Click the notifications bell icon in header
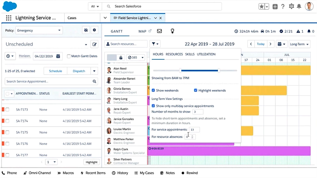The image size is (317, 178). point(299,6)
